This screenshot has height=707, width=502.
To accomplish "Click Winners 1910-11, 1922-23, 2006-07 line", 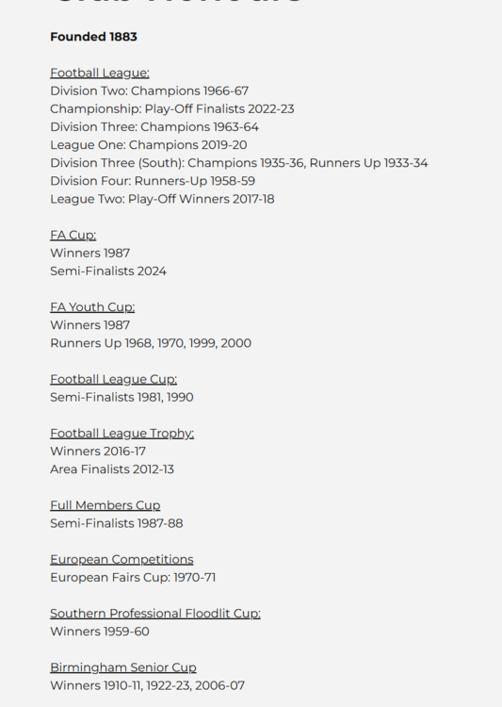I will [147, 686].
